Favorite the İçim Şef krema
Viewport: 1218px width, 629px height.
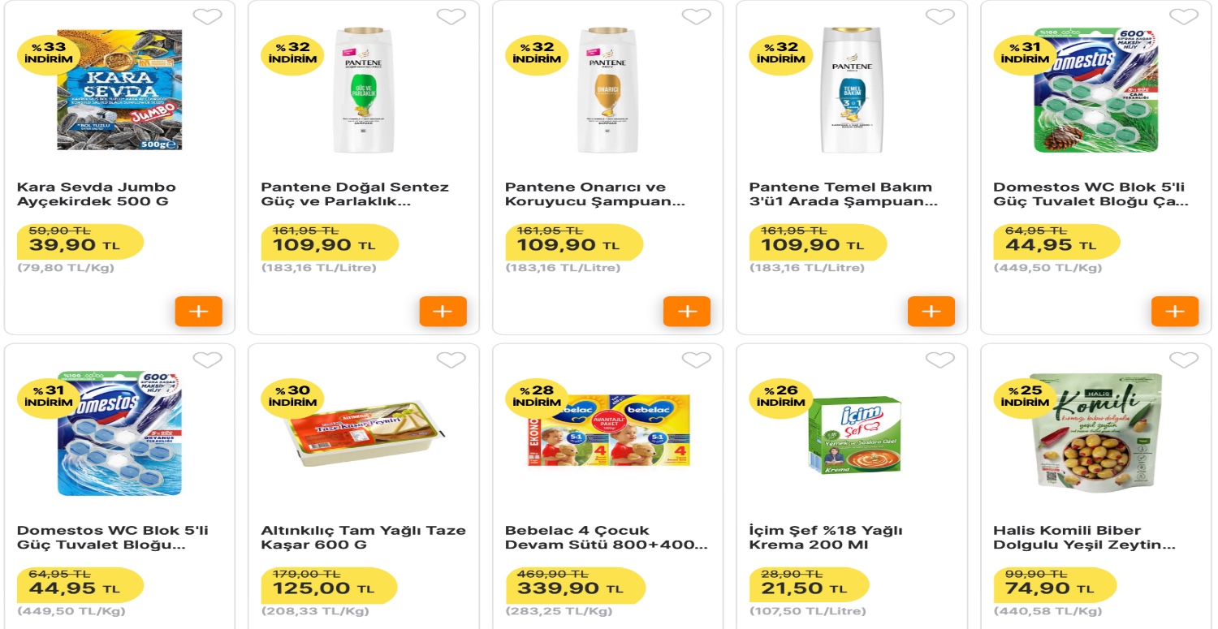pos(939,360)
